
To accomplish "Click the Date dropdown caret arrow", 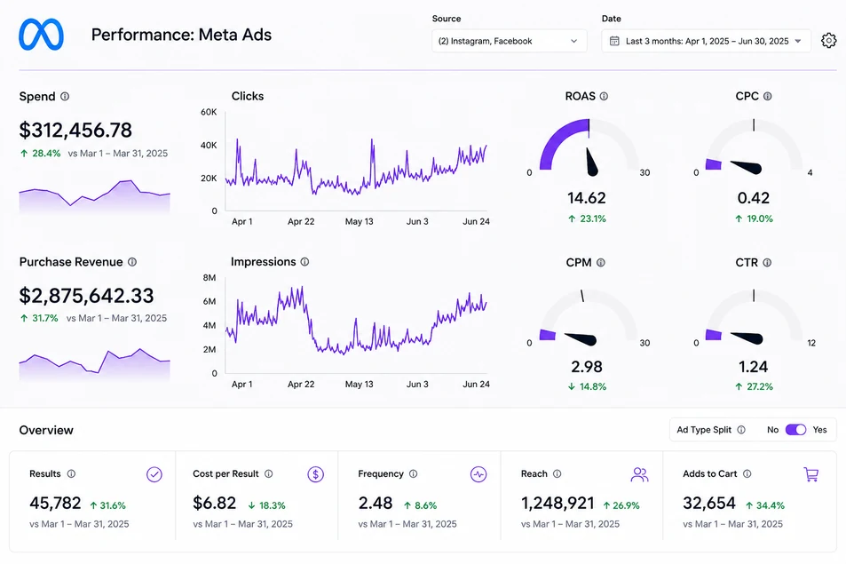I will click(798, 41).
